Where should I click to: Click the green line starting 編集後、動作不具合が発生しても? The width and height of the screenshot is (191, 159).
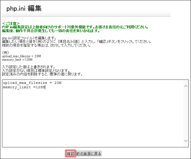[x=51, y=31]
